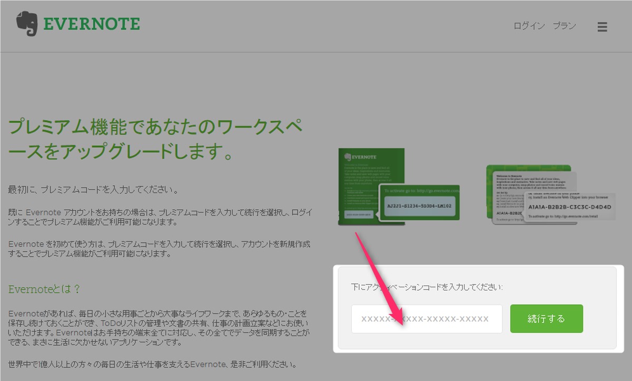Click the stacked code cards illustration
The width and height of the screenshot is (632, 381).
click(550, 194)
